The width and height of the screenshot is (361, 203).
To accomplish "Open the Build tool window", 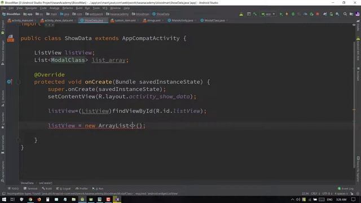I will point(47,188).
